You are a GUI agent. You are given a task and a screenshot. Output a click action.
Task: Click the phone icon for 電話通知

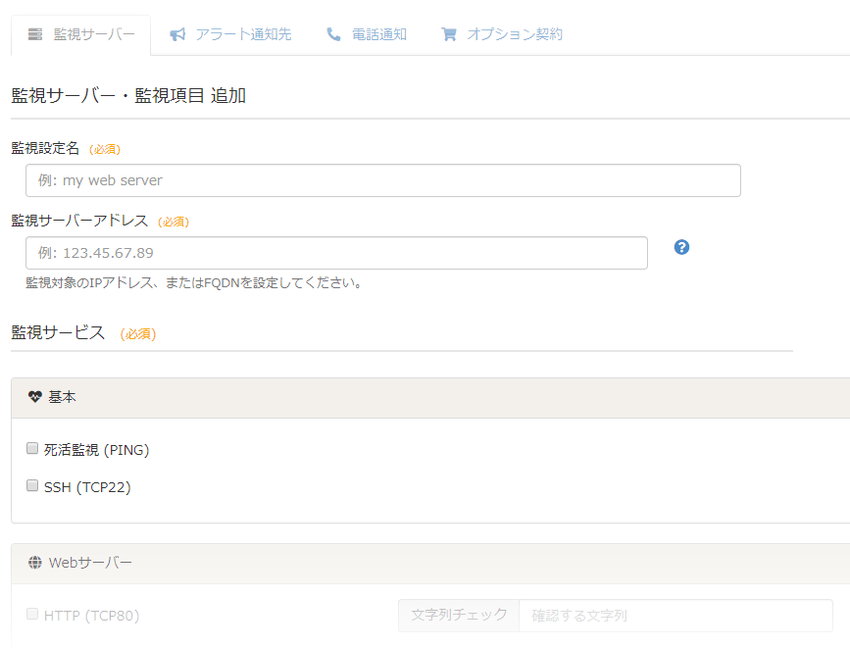click(334, 34)
